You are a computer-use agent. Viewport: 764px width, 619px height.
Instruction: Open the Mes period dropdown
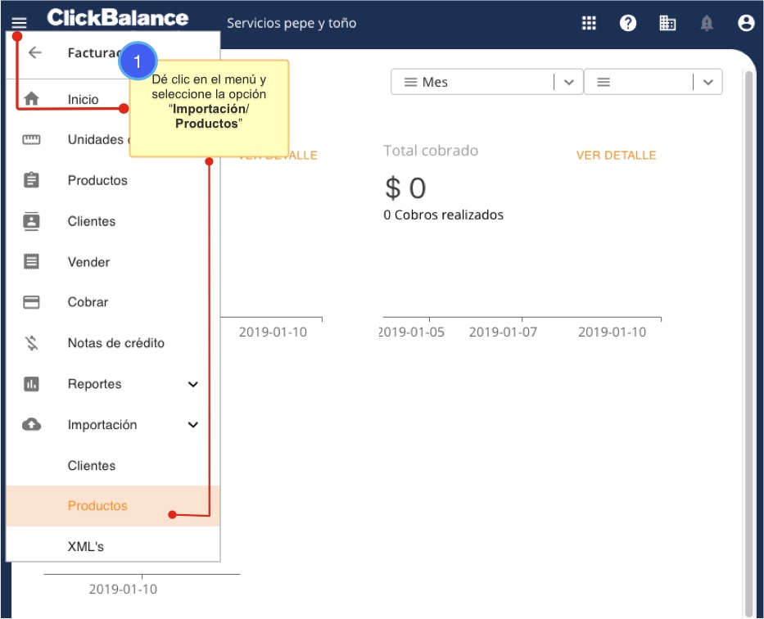point(486,82)
